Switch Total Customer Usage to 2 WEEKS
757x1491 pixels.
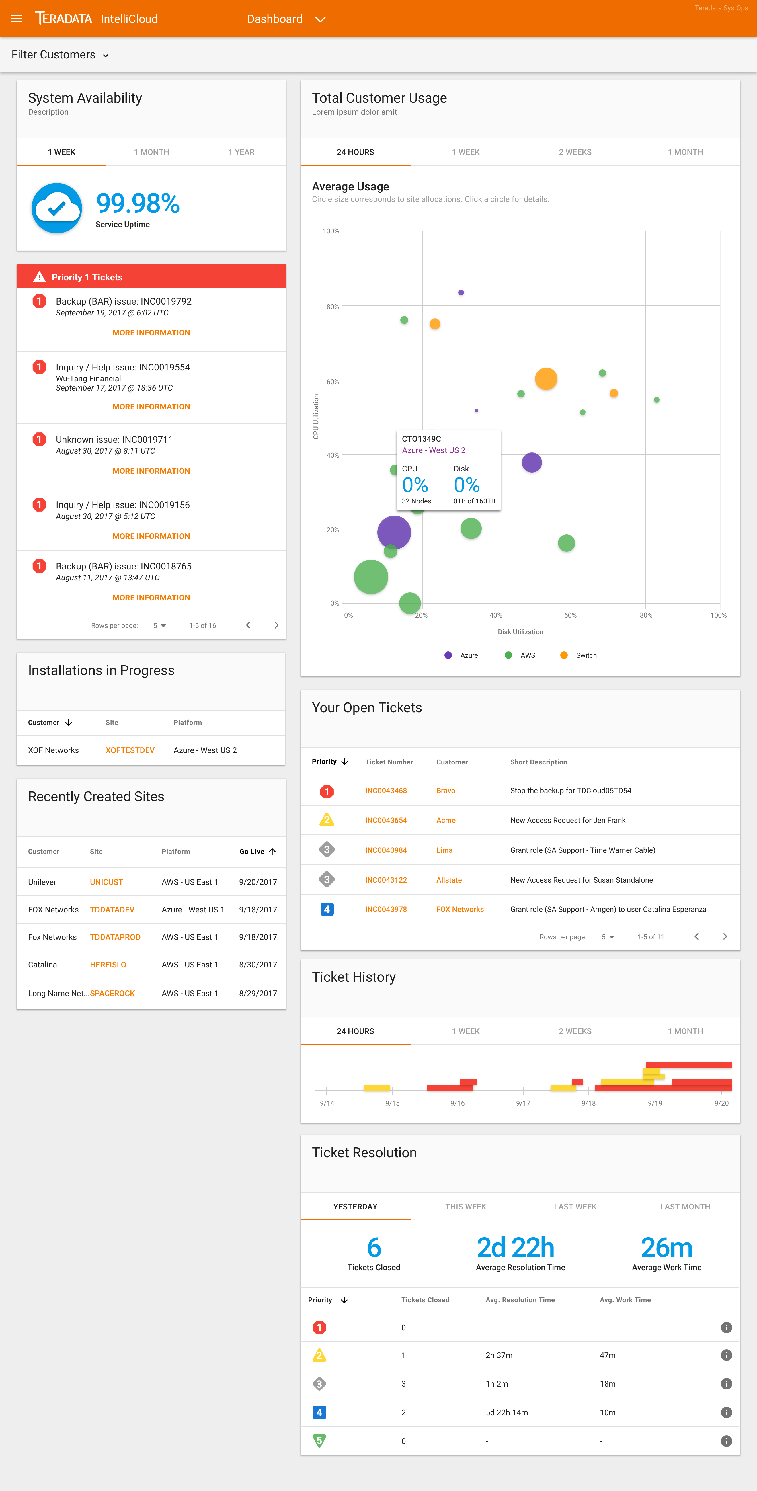[575, 152]
